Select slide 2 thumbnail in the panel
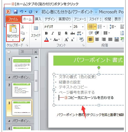Viewport: 128px width, 132px height. (22, 90)
